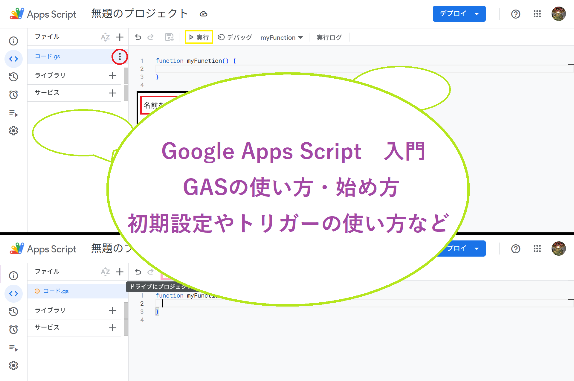This screenshot has height=381, width=574.
Task: Open Help in lower window header
Action: [x=516, y=249]
